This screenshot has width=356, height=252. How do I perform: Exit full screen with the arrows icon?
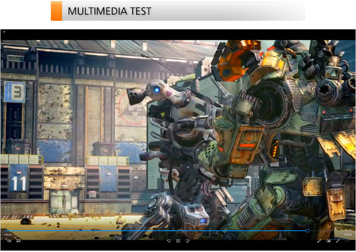pos(338,241)
